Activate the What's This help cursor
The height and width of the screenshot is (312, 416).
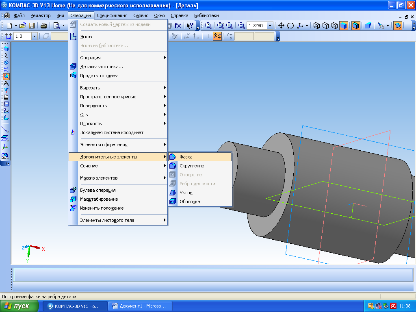(190, 26)
